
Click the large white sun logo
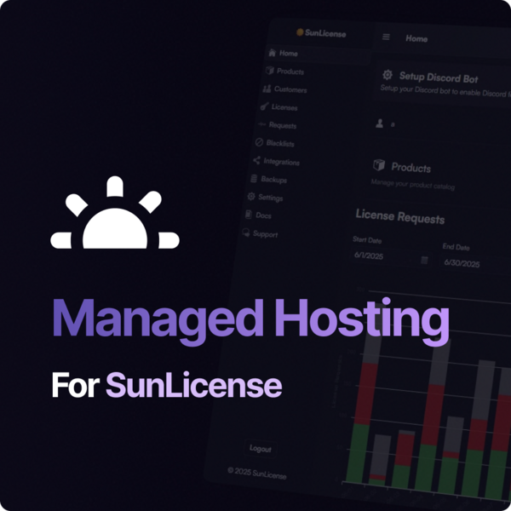(x=115, y=212)
